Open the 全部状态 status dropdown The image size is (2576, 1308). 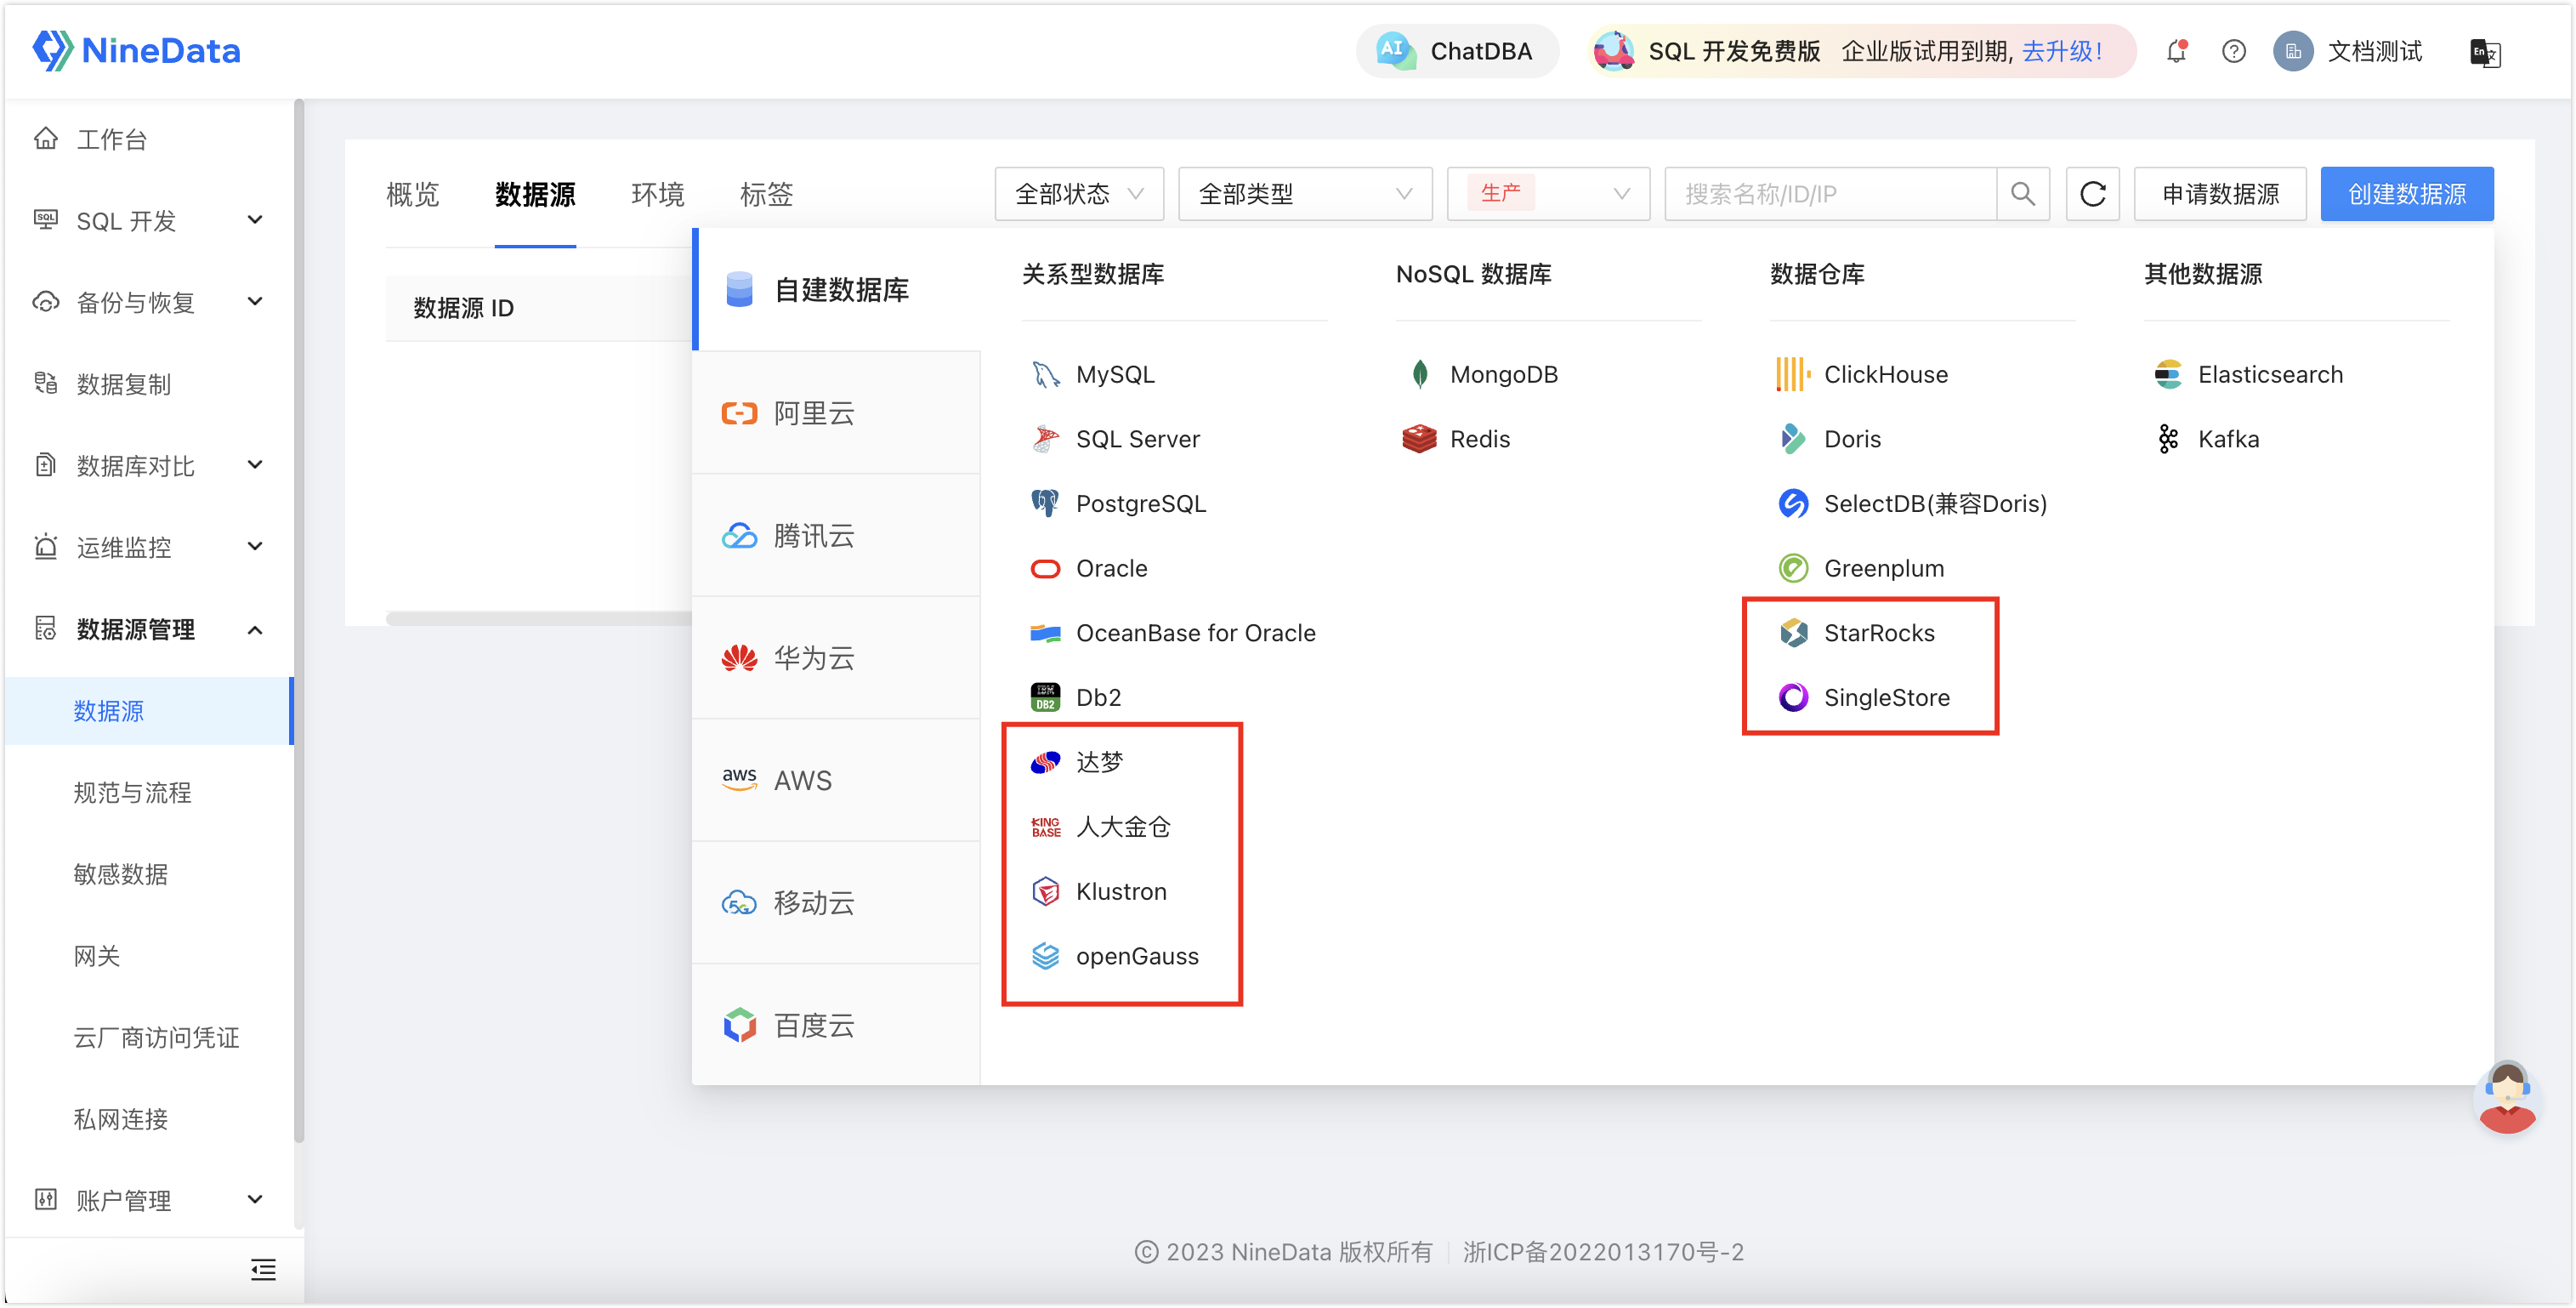point(1079,194)
